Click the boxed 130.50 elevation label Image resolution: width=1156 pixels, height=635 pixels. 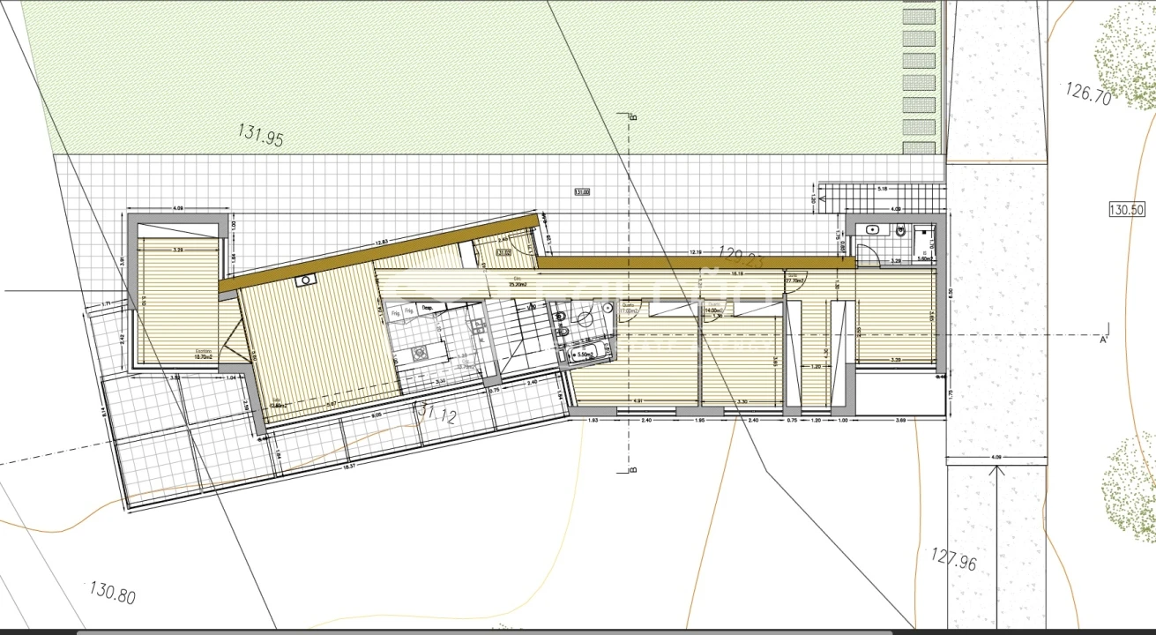pos(1124,209)
